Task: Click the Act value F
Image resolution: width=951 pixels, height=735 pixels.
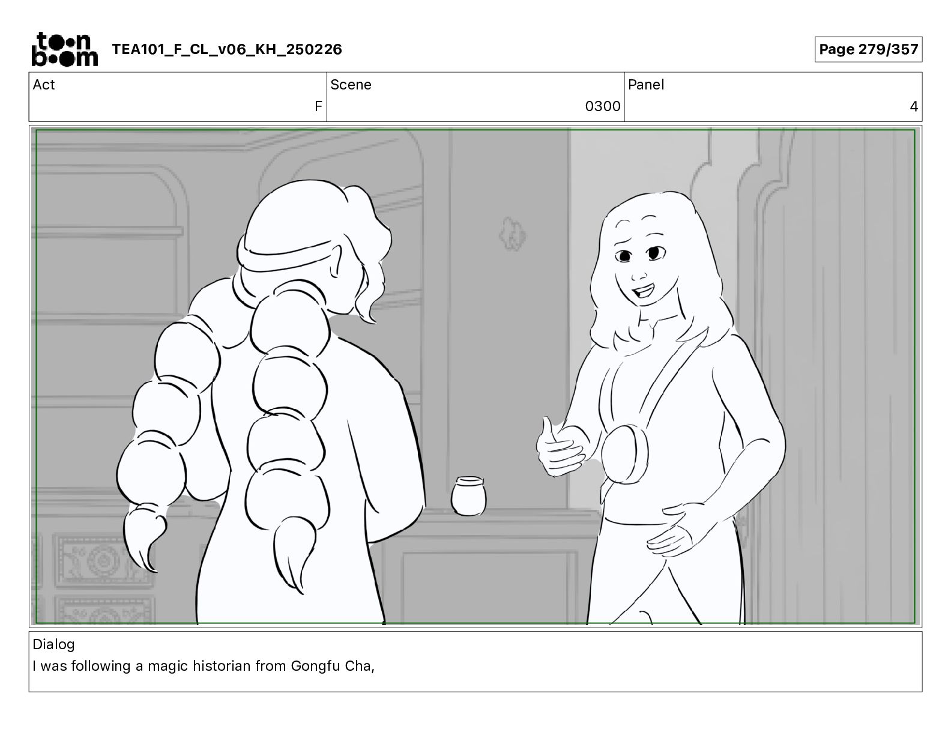Action: pyautogui.click(x=319, y=106)
